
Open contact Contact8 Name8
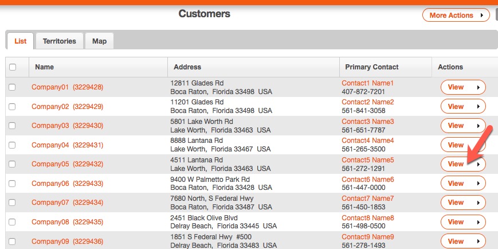point(368,218)
